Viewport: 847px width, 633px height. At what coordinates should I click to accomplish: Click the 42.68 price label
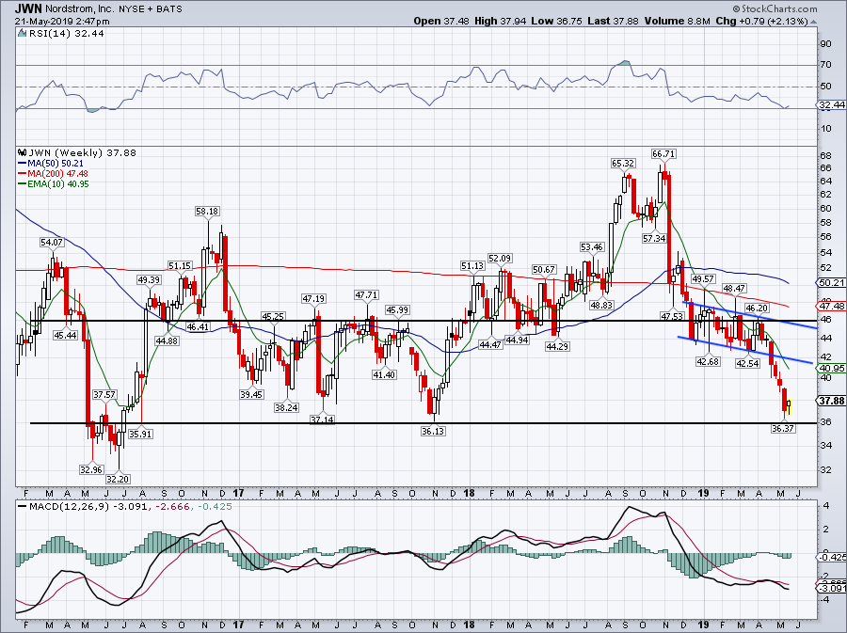pos(708,361)
